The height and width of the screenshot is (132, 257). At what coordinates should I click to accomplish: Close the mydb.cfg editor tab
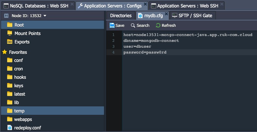pyautogui.click(x=166, y=14)
